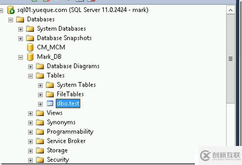Select the Service Broker label
242x165 pixels.
[67, 141]
